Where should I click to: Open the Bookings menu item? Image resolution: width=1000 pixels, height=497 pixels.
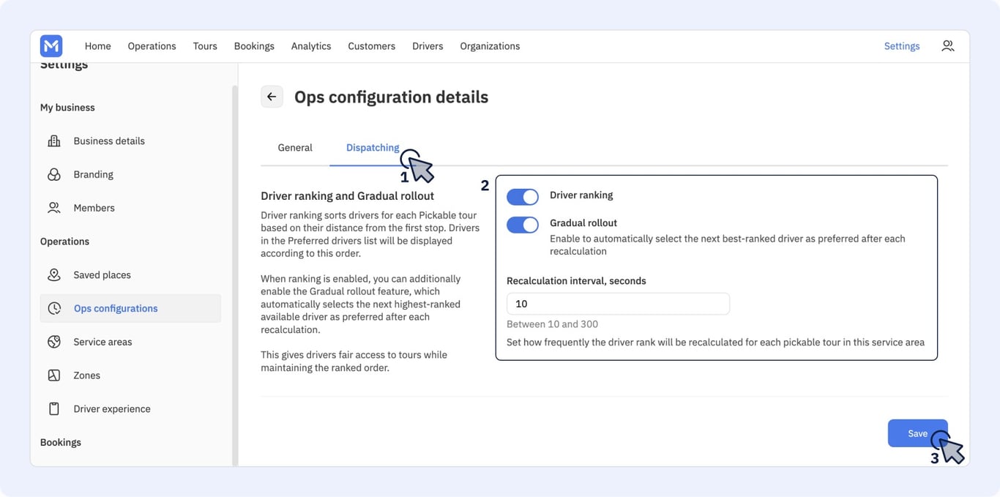coord(254,46)
